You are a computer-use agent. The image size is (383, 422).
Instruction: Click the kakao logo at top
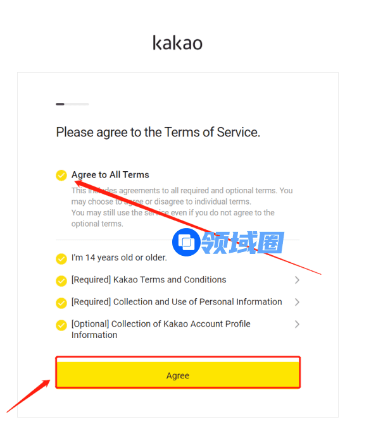tap(177, 43)
